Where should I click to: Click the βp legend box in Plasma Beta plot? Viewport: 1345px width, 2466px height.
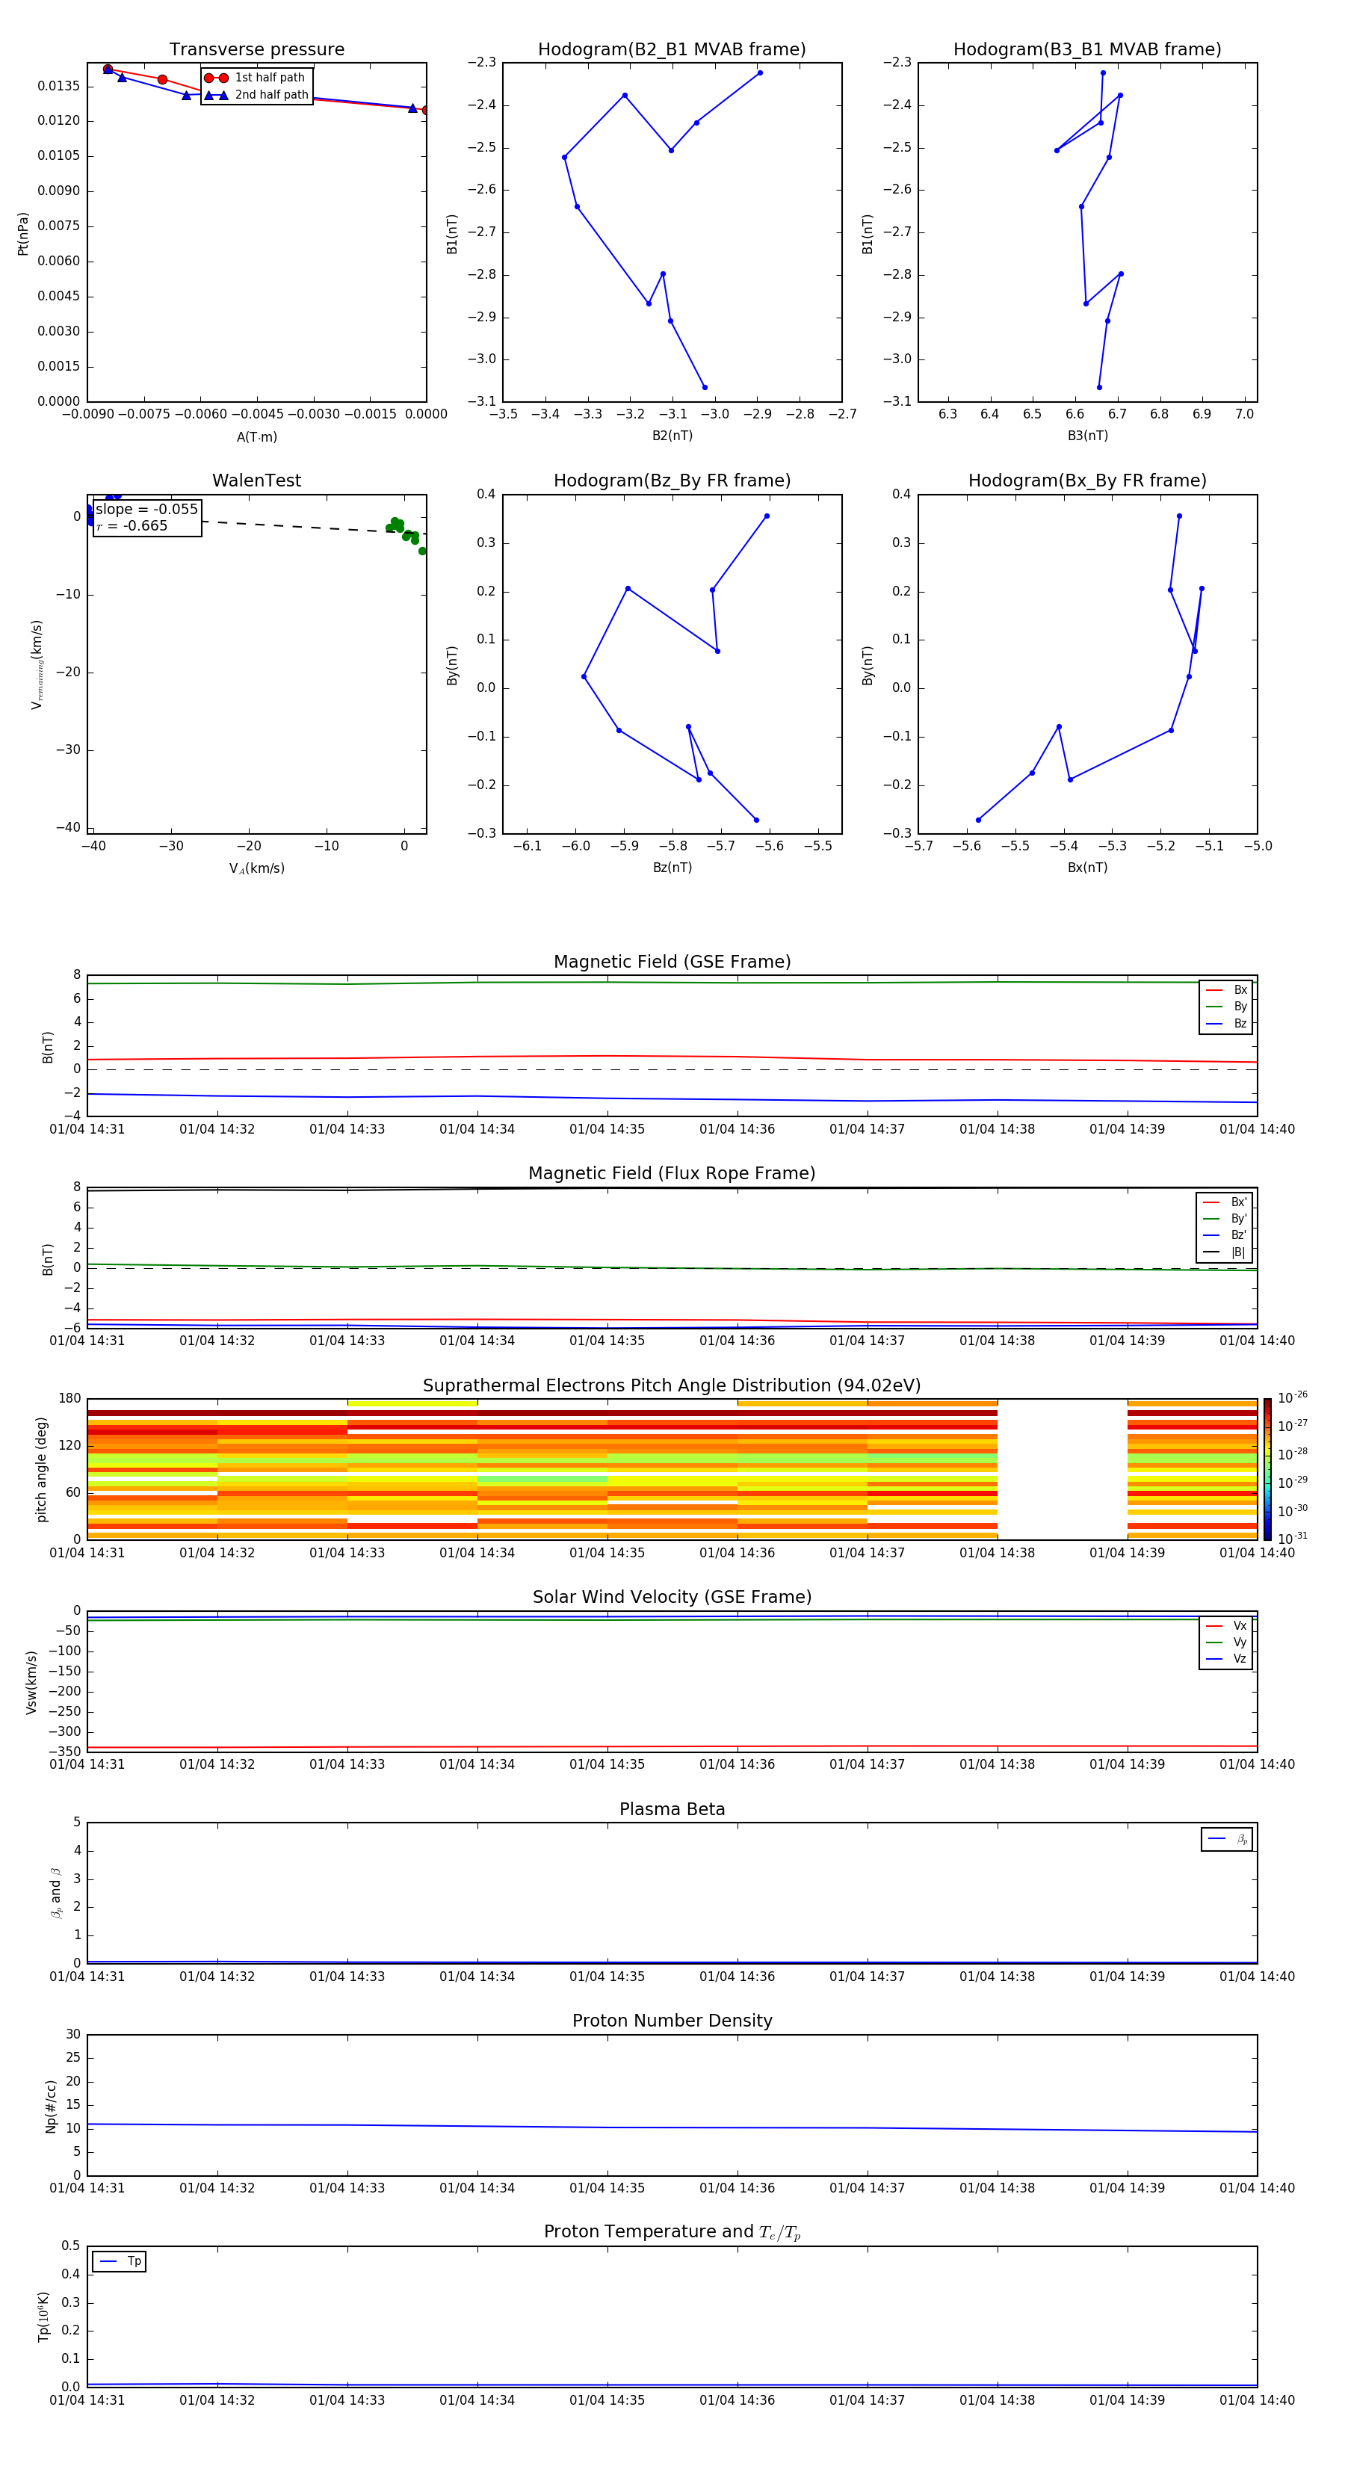[x=1226, y=1839]
